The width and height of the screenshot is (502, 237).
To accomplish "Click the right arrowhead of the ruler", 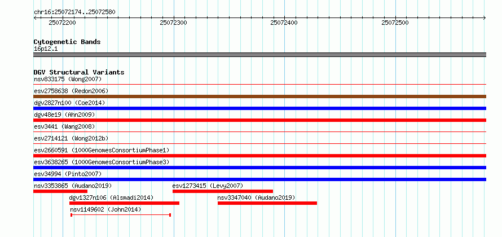I will click(x=485, y=17).
